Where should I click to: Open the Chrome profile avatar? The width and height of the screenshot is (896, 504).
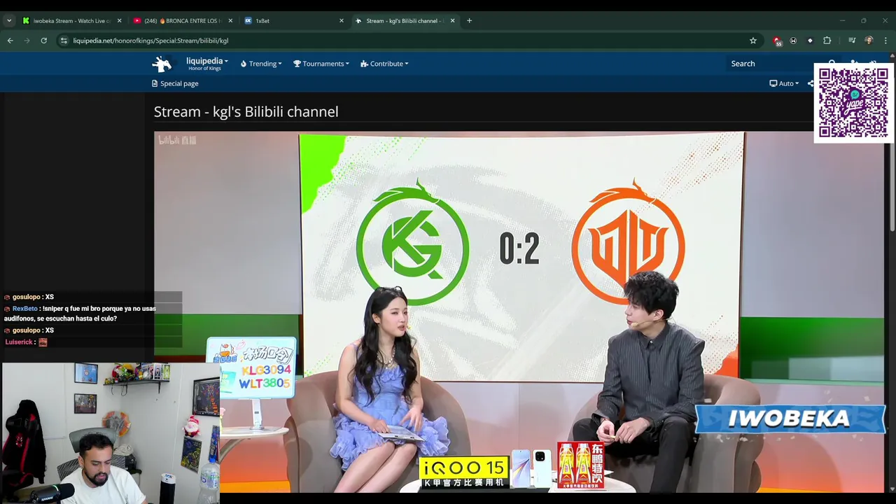(x=869, y=41)
